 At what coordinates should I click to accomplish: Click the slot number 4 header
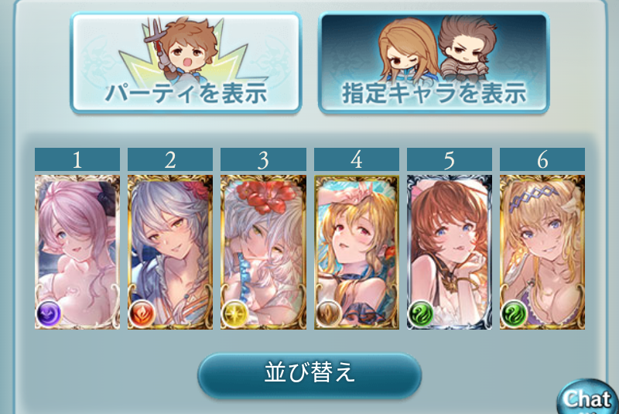[357, 159]
